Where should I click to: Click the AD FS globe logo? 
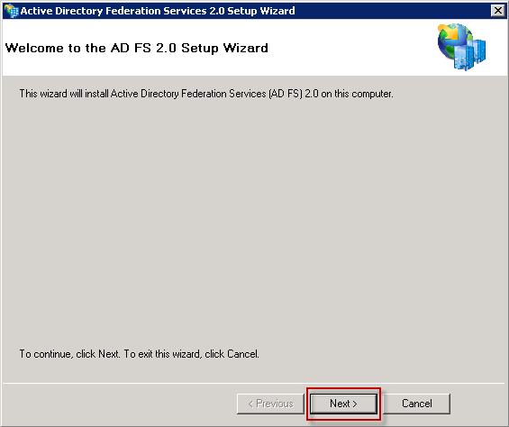(x=461, y=47)
